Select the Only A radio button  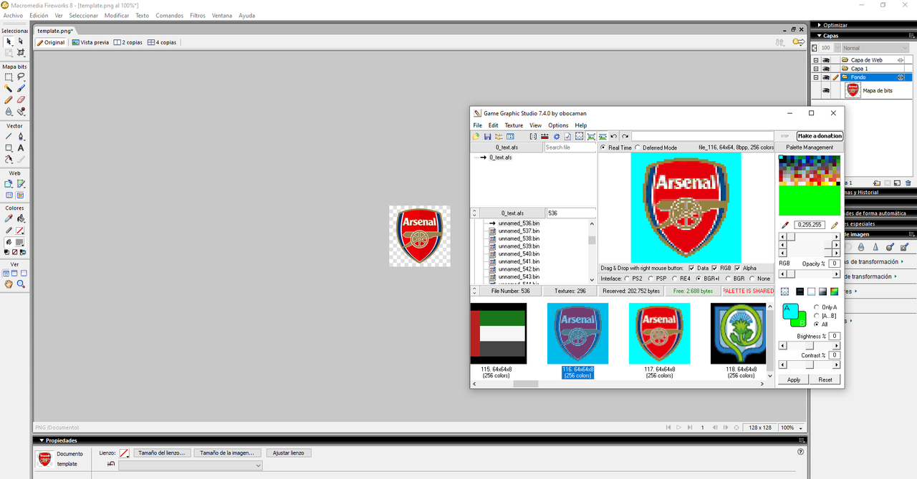816,307
